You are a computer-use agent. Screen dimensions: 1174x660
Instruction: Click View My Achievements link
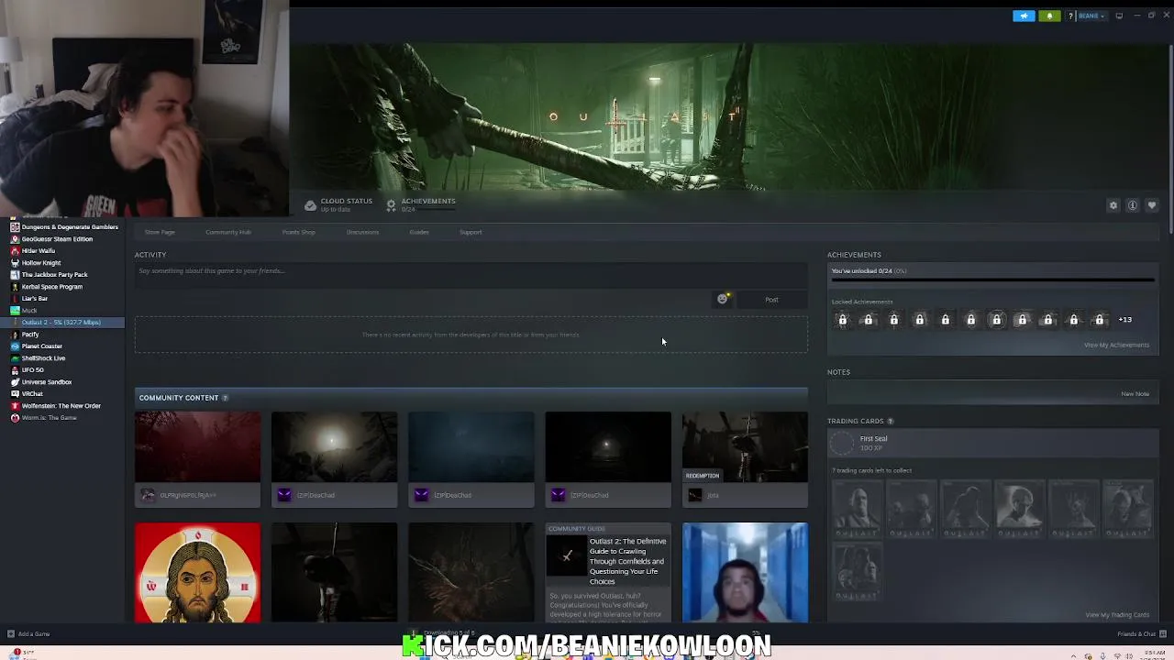click(1116, 345)
